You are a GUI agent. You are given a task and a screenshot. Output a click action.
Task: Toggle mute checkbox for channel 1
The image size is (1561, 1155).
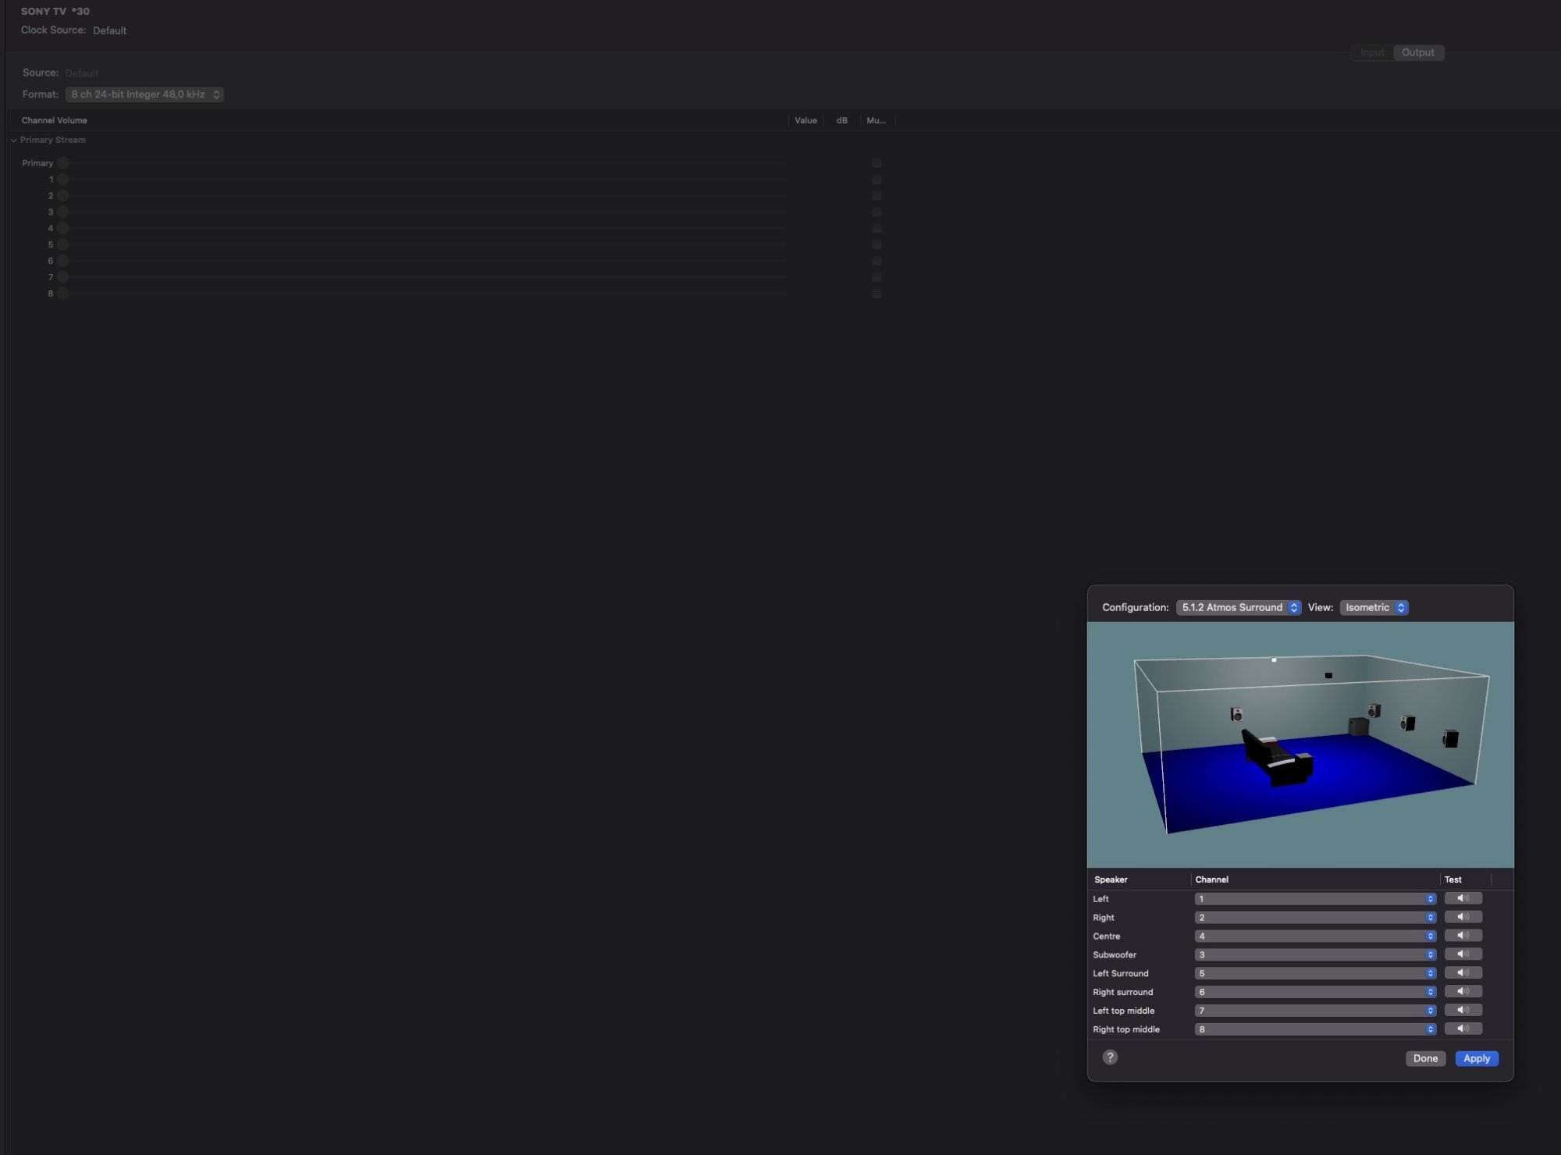click(x=877, y=179)
